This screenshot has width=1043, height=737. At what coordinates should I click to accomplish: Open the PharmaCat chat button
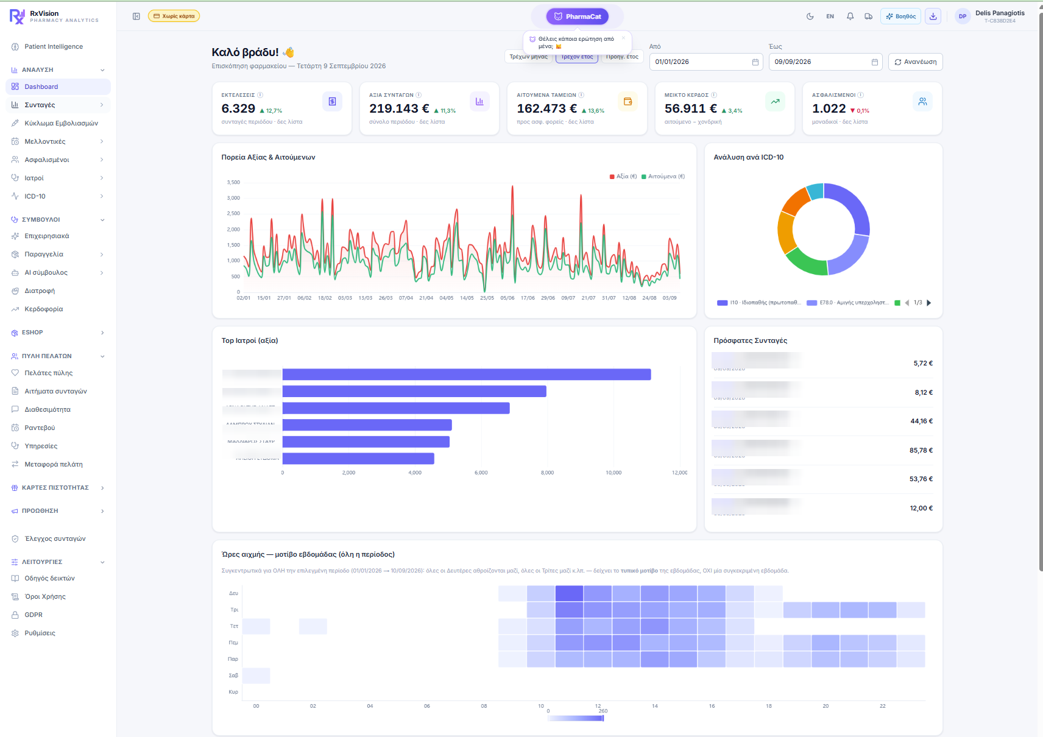click(577, 16)
